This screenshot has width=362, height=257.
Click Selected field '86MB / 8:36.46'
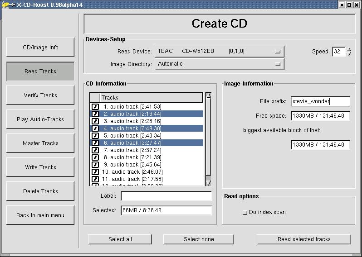pyautogui.click(x=166, y=210)
